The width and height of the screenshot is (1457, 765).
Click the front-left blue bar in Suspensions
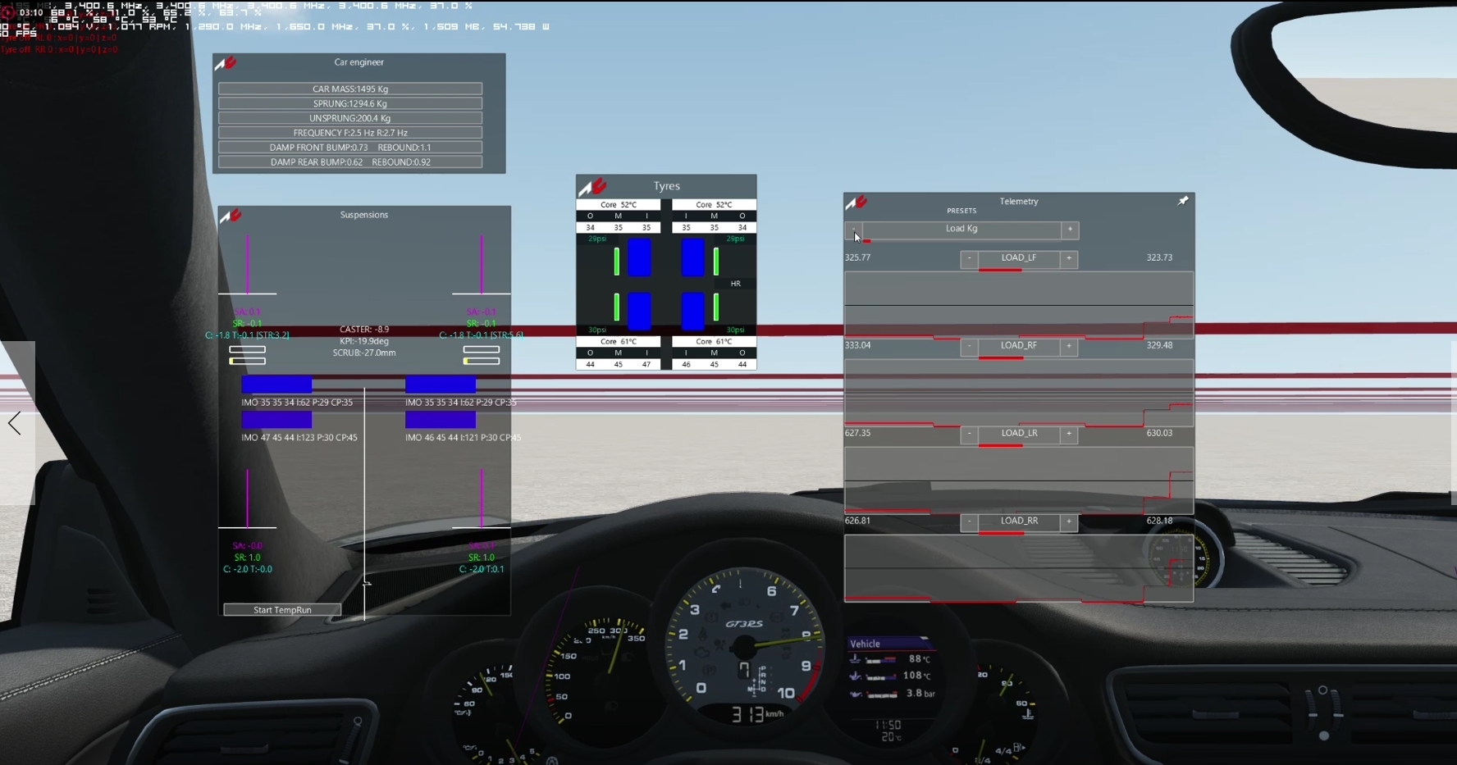276,384
